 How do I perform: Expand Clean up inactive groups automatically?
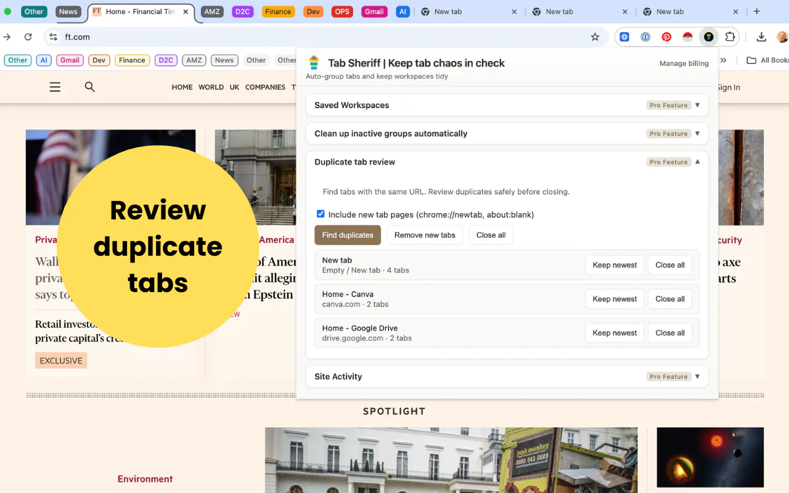[x=507, y=134]
